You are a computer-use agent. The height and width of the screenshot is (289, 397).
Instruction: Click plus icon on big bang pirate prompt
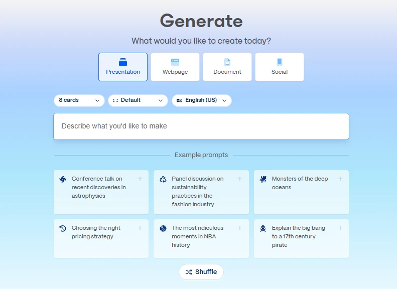tap(340, 228)
